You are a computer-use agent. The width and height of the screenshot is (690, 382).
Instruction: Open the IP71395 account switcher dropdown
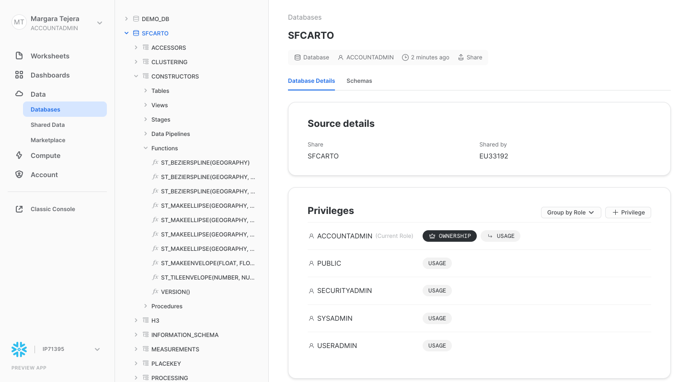pos(97,349)
